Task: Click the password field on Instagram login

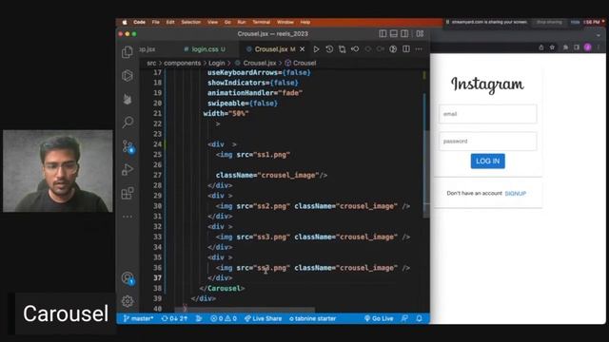Action: point(488,142)
